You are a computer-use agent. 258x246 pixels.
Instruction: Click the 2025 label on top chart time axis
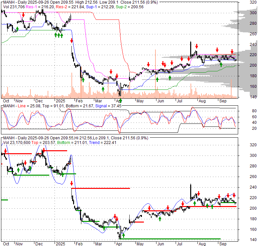pos(61,101)
